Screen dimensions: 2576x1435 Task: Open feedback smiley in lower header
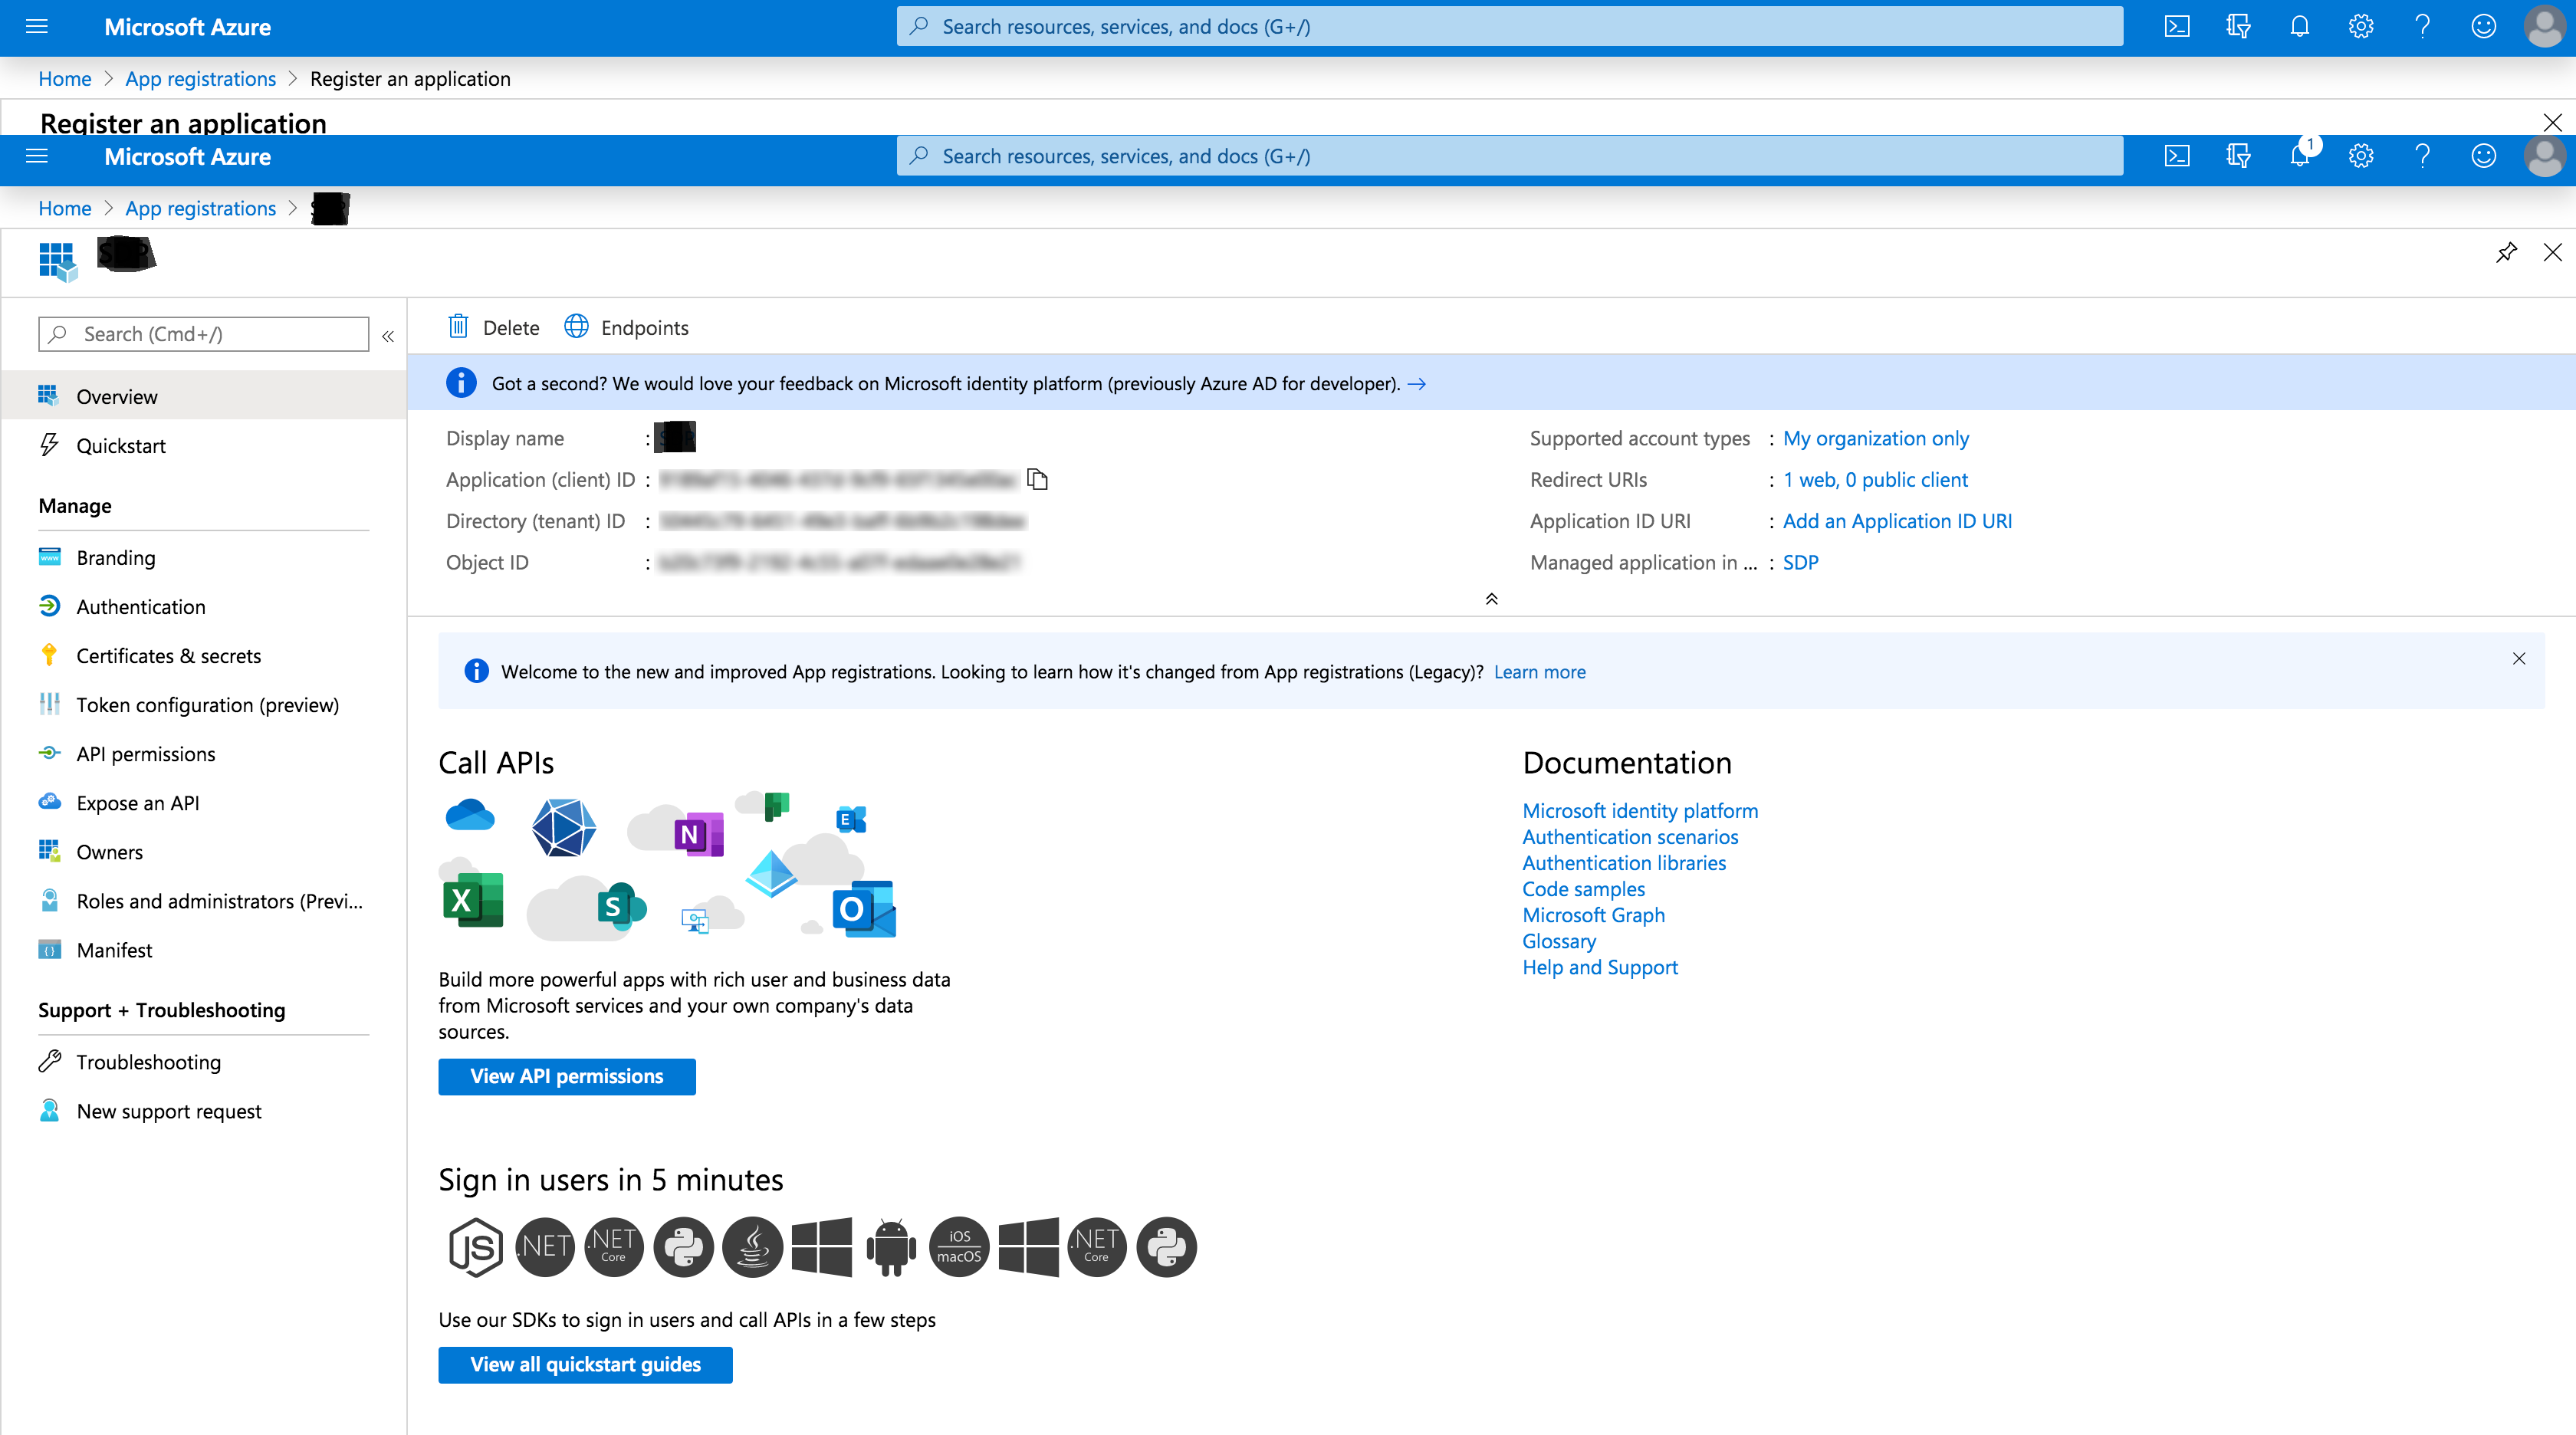(2483, 156)
